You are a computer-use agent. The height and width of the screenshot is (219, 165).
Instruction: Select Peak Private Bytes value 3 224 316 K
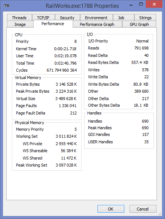pos(66,91)
